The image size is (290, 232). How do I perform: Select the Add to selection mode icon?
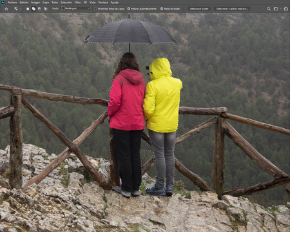pos(34,9)
